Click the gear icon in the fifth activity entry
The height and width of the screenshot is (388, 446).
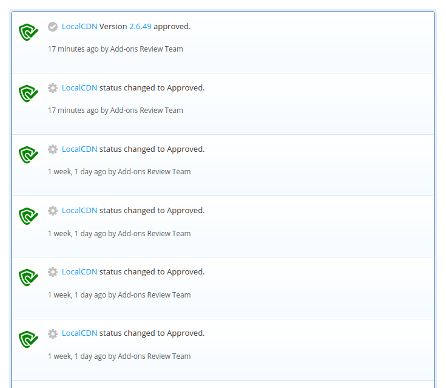pos(53,272)
